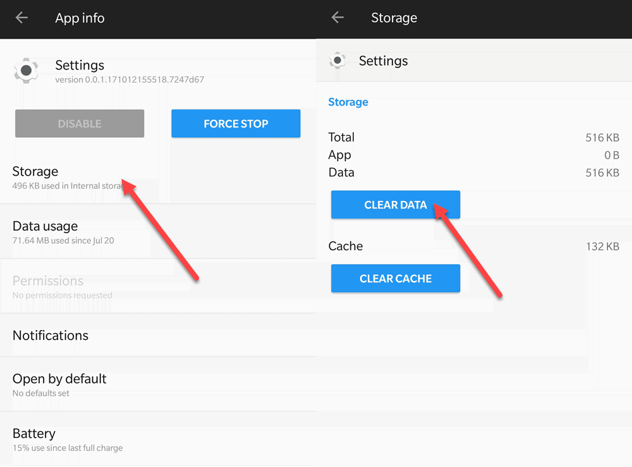Click the blue Storage section heading
Viewport: 632px width, 467px height.
[348, 102]
